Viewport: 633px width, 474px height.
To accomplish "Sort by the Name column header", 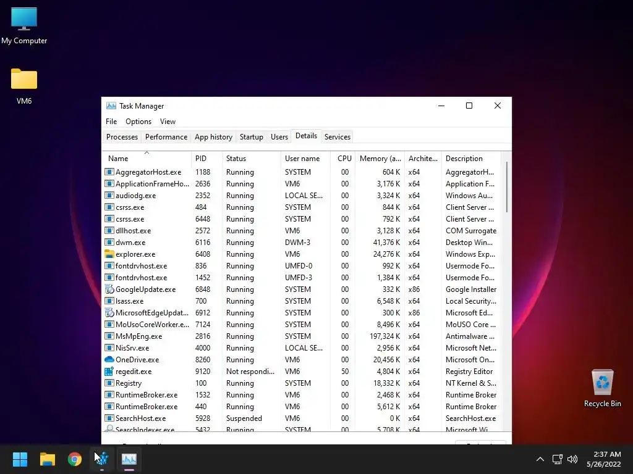I will pyautogui.click(x=147, y=159).
